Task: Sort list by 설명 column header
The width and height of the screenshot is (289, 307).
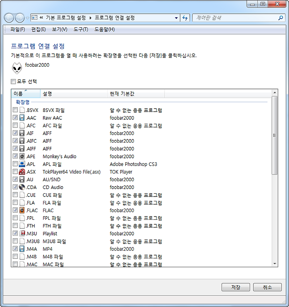Action: pyautogui.click(x=74, y=94)
